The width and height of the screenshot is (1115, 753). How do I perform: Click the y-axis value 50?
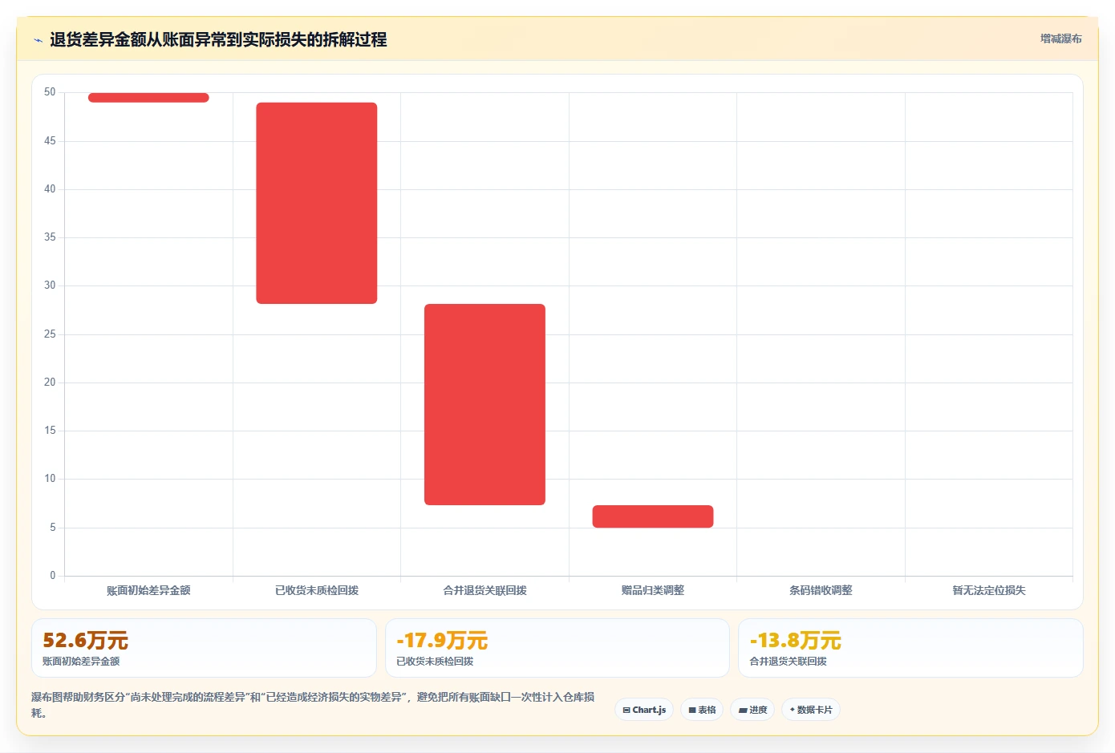pos(50,92)
